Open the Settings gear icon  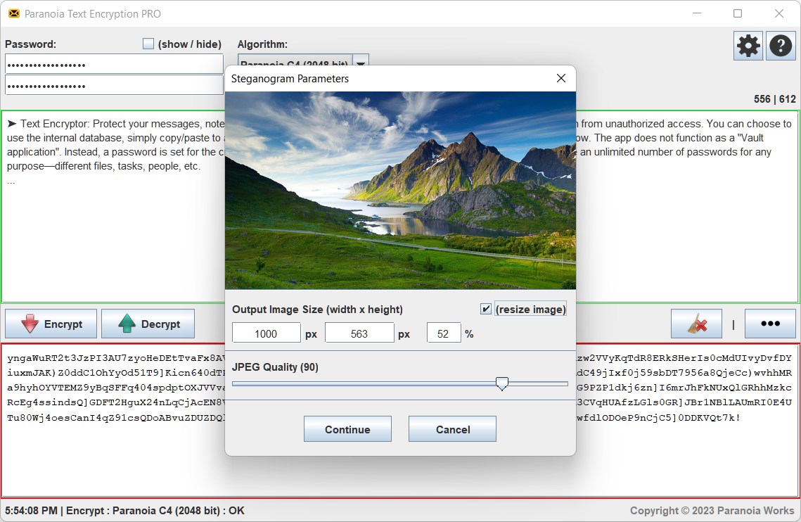click(x=747, y=45)
